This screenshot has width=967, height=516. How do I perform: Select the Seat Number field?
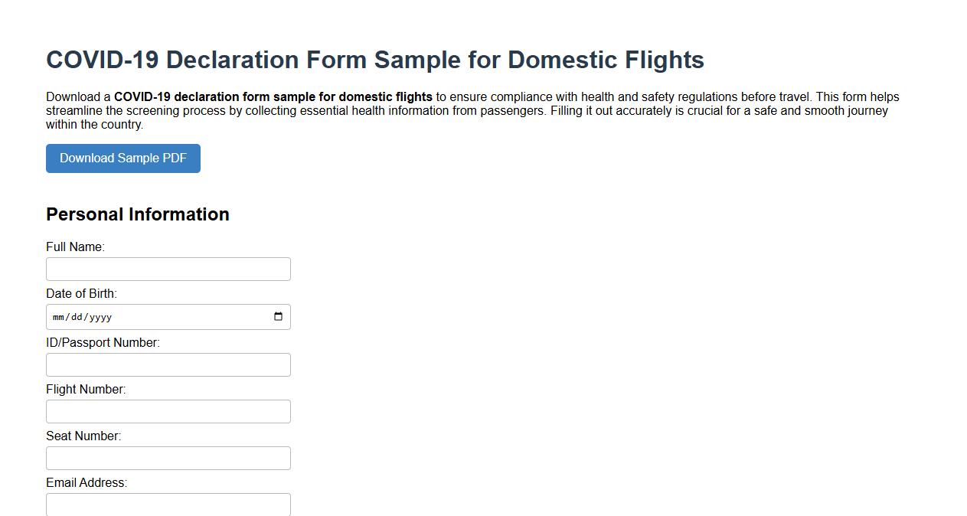(168, 458)
